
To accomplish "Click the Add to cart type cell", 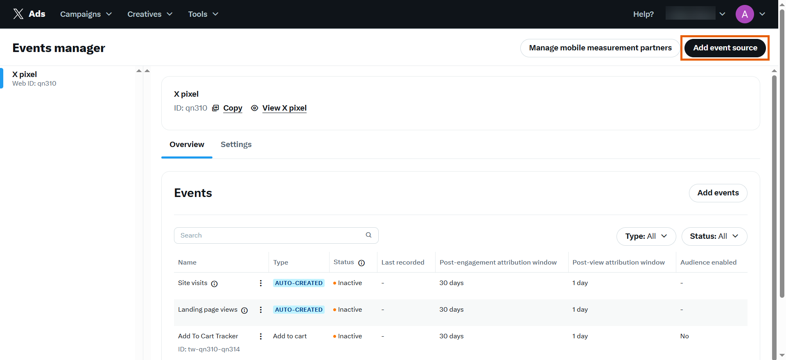I will tap(290, 336).
